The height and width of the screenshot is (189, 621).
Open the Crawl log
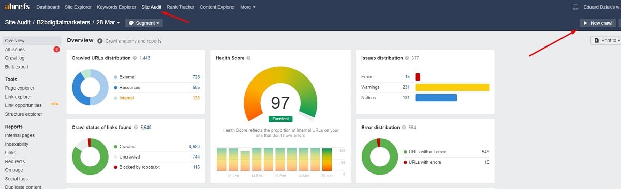coord(14,58)
